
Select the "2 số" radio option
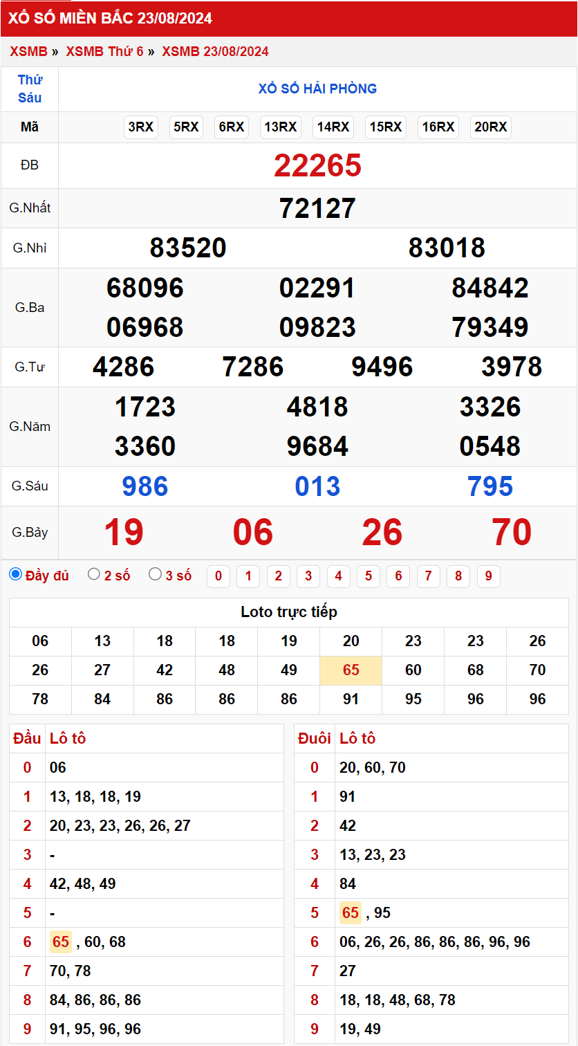pyautogui.click(x=94, y=574)
